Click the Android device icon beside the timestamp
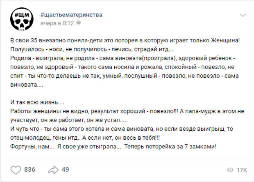The width and height of the screenshot is (254, 182). point(78,23)
